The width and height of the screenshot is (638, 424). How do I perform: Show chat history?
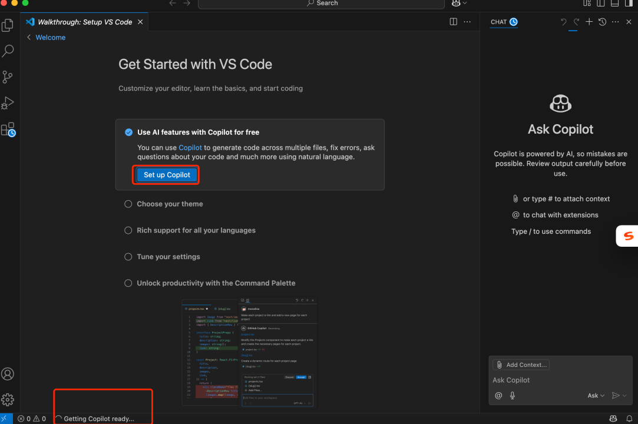[x=602, y=22]
